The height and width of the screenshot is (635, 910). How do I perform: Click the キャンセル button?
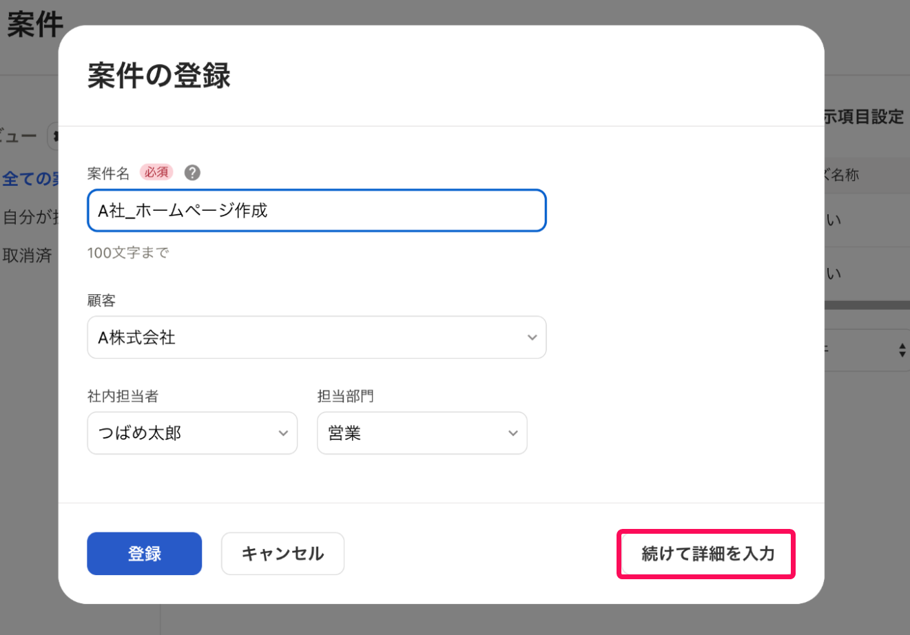pos(282,554)
